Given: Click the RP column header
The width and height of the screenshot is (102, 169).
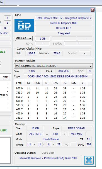Looking at the screenshot, I should 47,83.
